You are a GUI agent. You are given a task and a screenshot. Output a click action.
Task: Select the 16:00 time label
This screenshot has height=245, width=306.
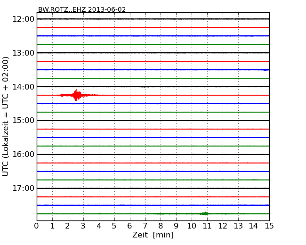tap(23, 155)
